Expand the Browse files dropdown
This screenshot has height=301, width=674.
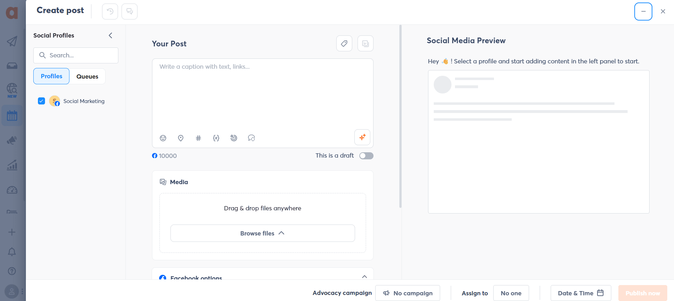click(x=263, y=233)
